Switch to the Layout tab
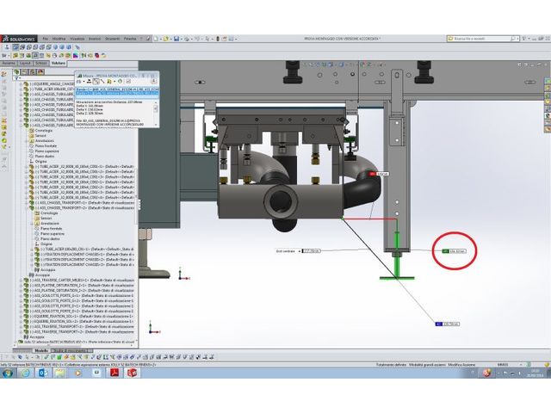The image size is (551, 413). [x=26, y=64]
